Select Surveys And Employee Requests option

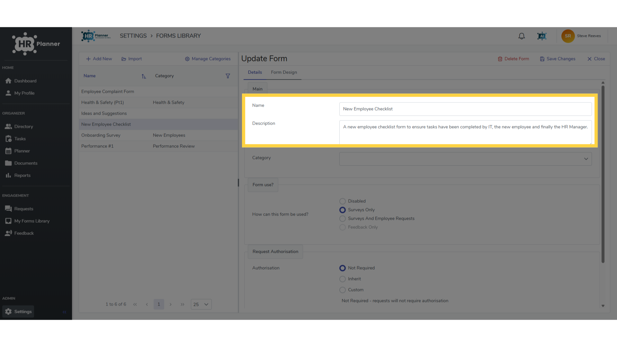pos(343,218)
